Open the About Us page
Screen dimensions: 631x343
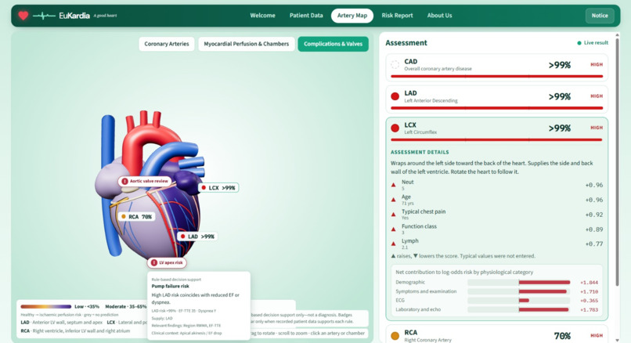(x=439, y=16)
